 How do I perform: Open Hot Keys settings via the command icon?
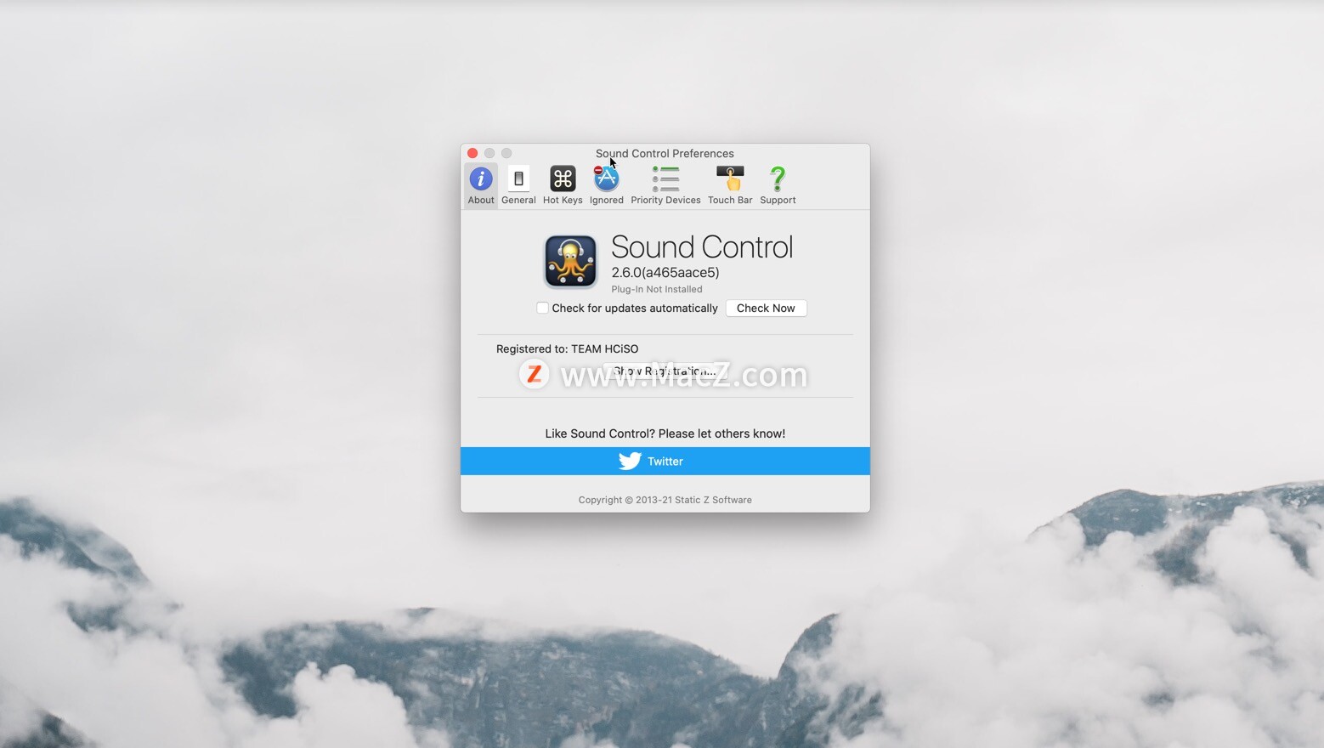click(x=562, y=178)
